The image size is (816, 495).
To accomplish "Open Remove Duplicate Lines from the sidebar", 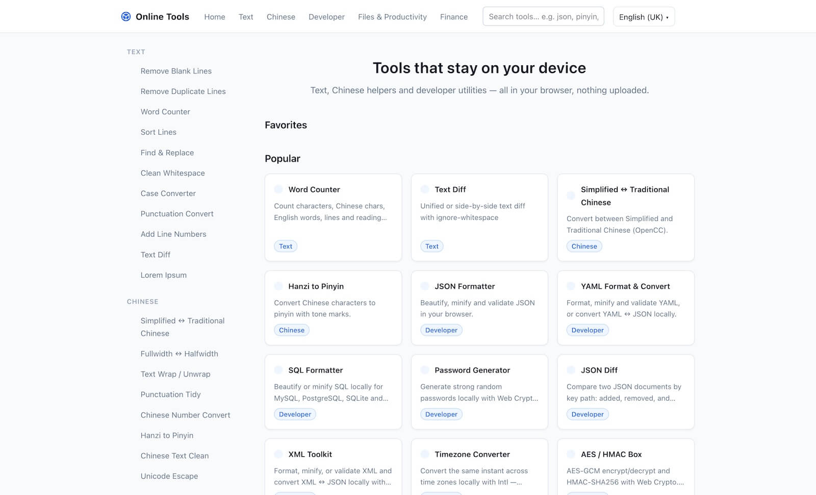I will point(183,91).
